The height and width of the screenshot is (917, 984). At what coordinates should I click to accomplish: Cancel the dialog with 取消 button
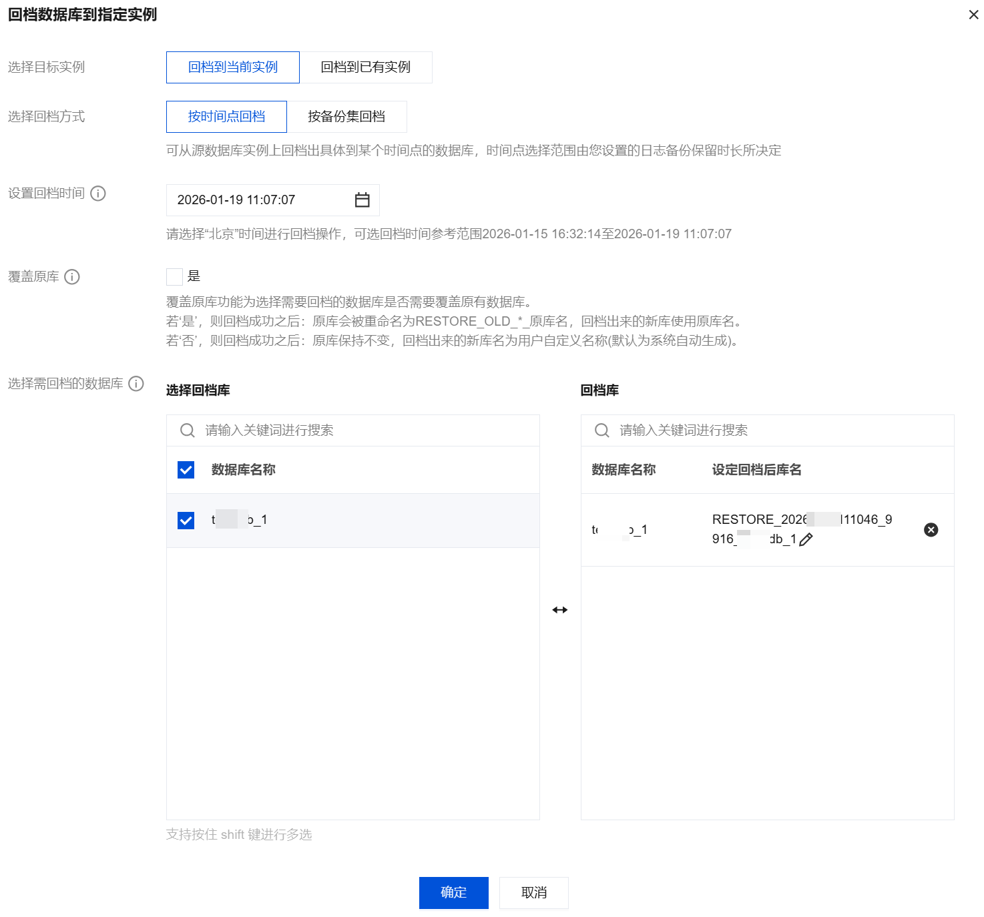click(534, 893)
